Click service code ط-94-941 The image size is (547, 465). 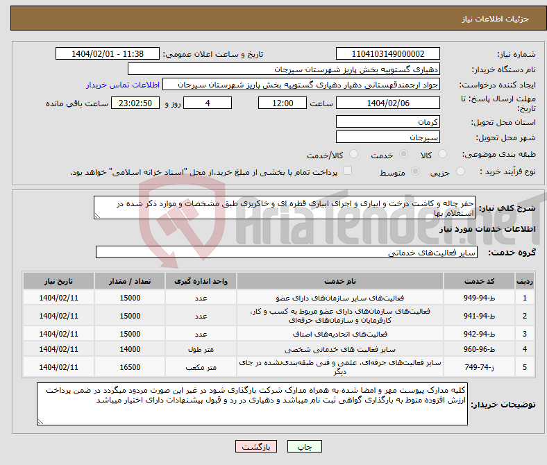tap(480, 316)
